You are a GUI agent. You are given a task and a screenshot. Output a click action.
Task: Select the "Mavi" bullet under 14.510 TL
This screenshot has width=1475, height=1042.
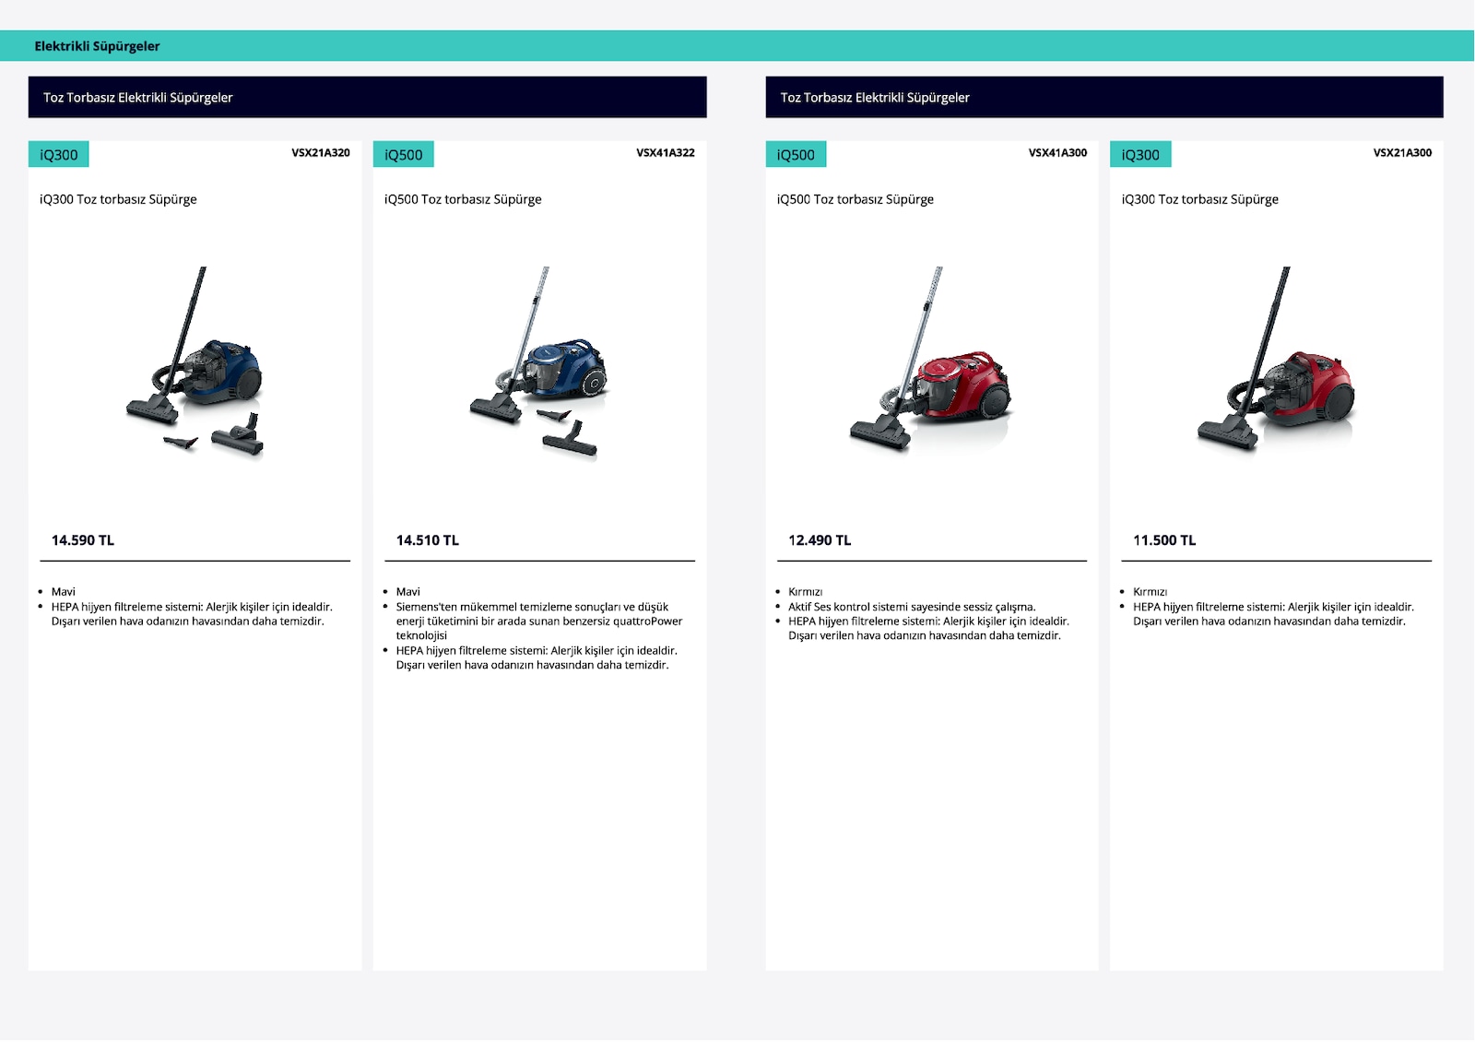coord(408,592)
